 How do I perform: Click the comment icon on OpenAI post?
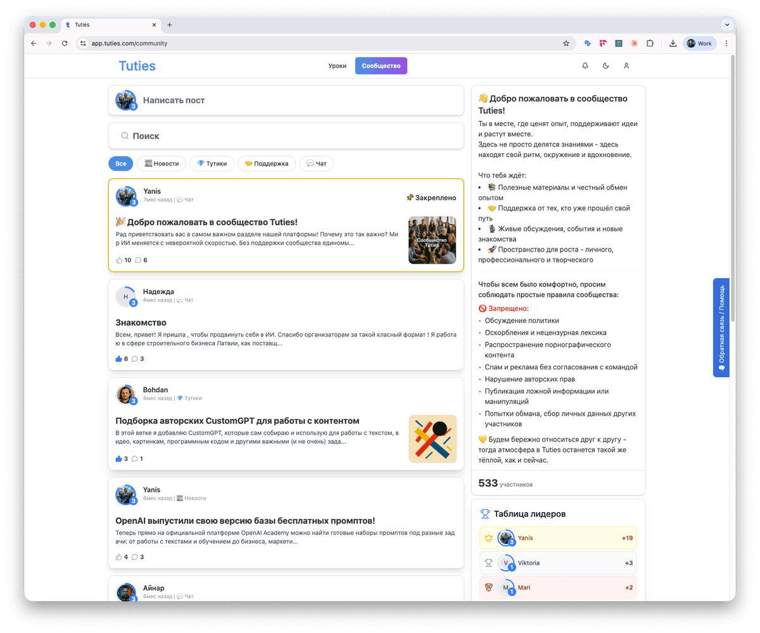pyautogui.click(x=134, y=557)
